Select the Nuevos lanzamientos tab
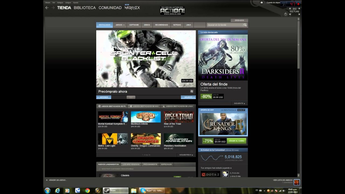The width and height of the screenshot is (345, 194). pos(108,164)
